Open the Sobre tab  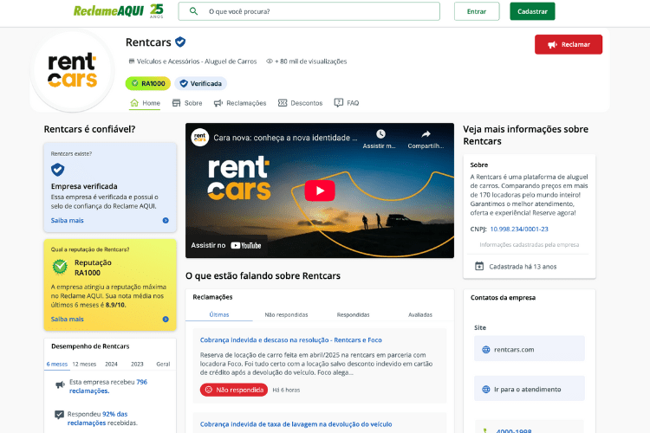click(187, 103)
